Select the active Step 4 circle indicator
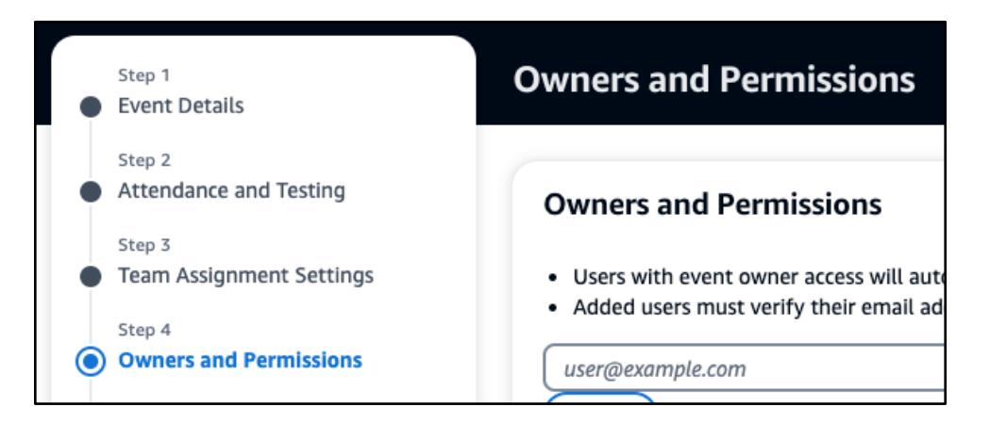Screen dimensions: 990x423 [x=91, y=361]
